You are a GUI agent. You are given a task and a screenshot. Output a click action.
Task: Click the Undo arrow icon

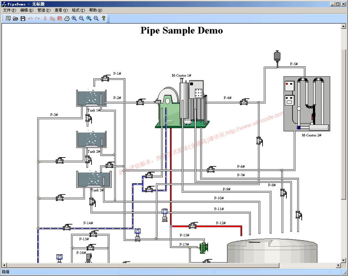click(30, 18)
